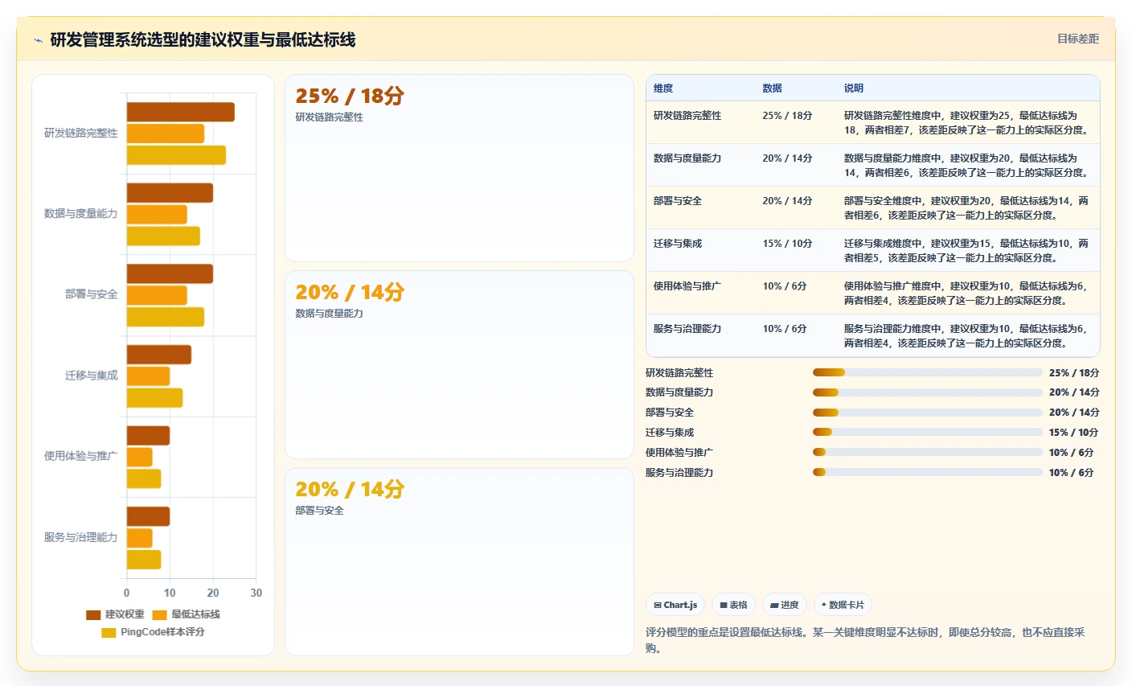This screenshot has width=1132, height=686.
Task: Click the 数据与度量能力 progress bar
Action: click(928, 392)
